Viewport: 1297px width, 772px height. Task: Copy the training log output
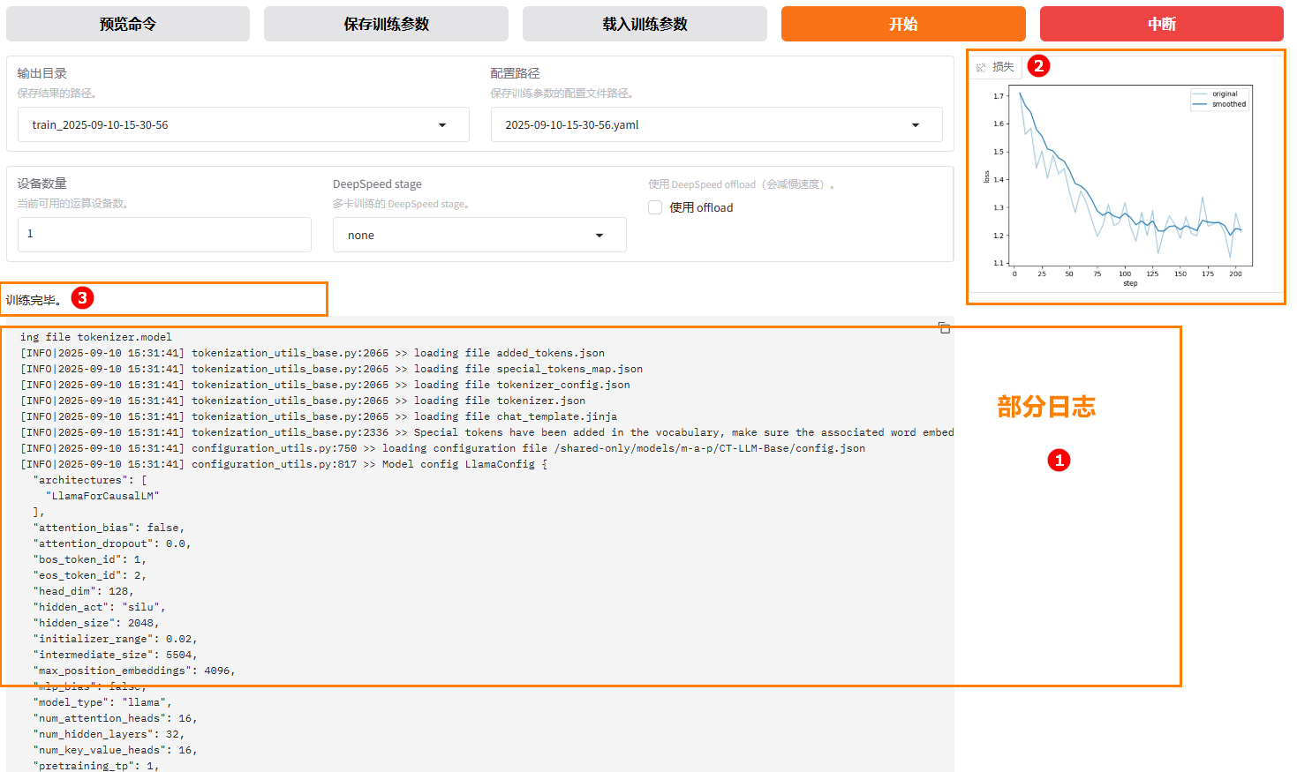pyautogui.click(x=944, y=328)
